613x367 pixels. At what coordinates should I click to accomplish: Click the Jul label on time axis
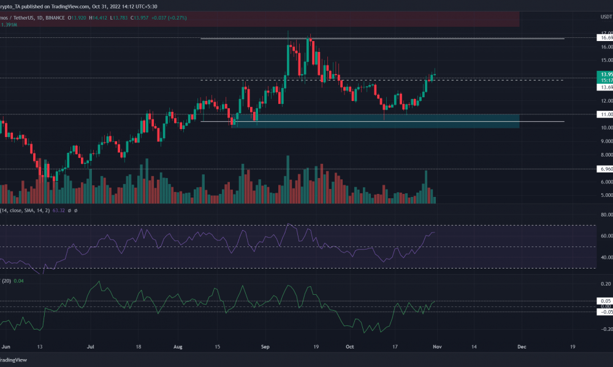[90, 346]
